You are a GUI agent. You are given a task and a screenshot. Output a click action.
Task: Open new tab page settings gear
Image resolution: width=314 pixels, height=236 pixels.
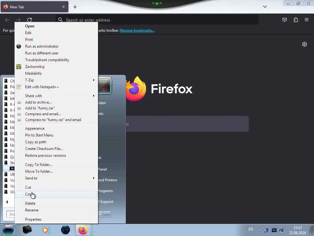point(304,44)
